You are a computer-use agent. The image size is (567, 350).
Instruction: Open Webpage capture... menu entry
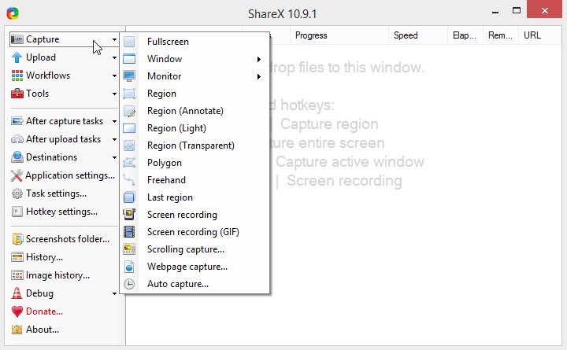click(195, 267)
